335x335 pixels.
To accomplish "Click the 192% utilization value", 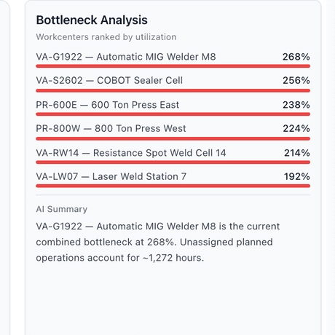I will (x=297, y=176).
